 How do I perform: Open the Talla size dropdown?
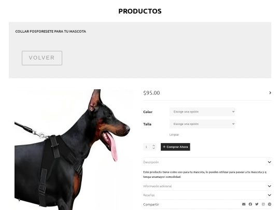[x=202, y=124]
